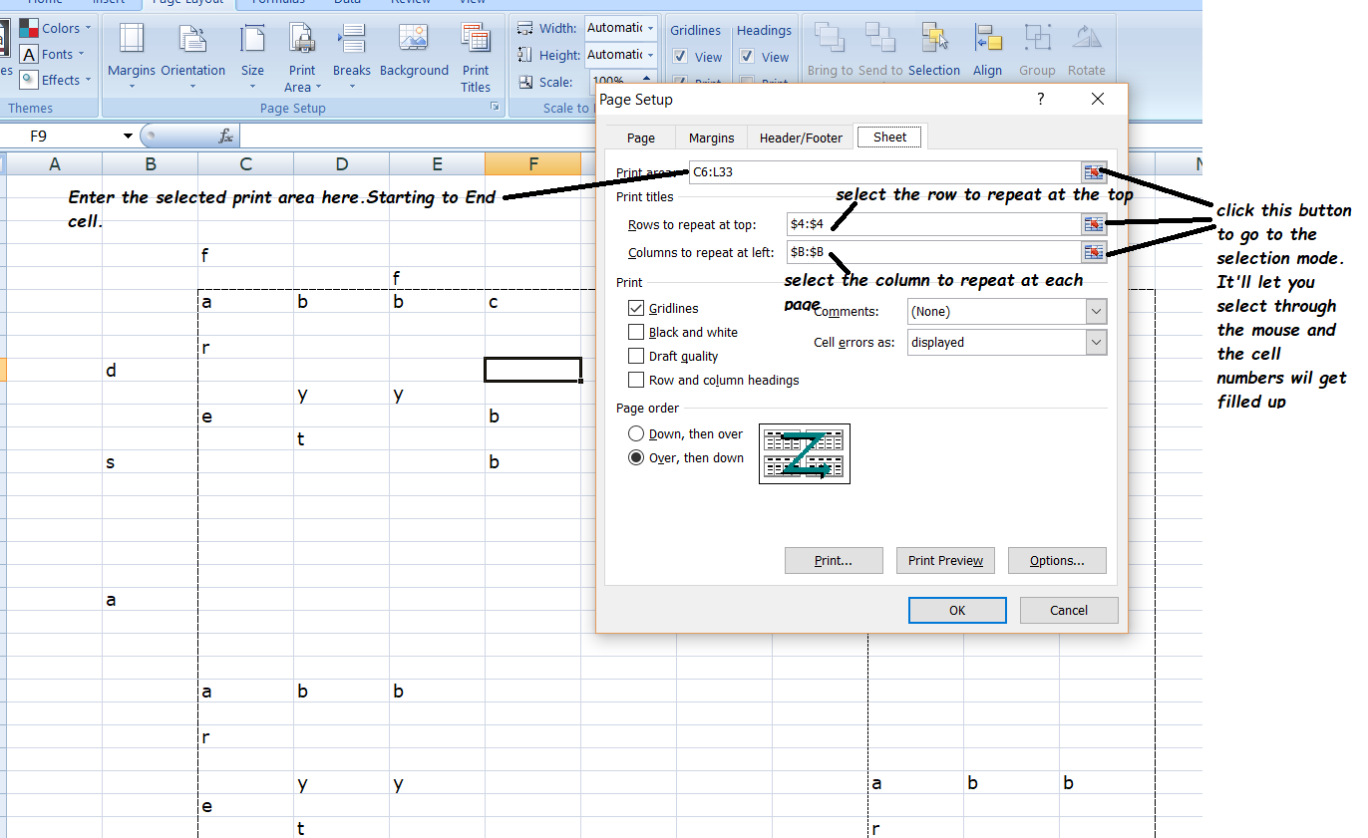Click the range selector beside Rows to repeat
The width and height of the screenshot is (1368, 838).
point(1094,224)
